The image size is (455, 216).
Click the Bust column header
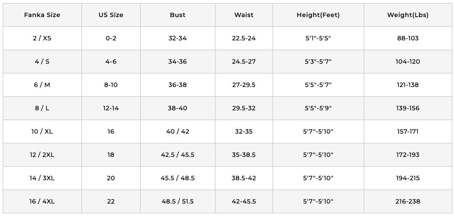point(177,15)
